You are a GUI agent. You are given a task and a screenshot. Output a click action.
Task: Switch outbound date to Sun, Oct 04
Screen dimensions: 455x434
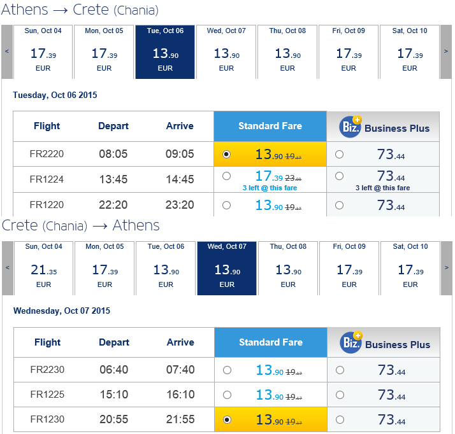pyautogui.click(x=43, y=52)
